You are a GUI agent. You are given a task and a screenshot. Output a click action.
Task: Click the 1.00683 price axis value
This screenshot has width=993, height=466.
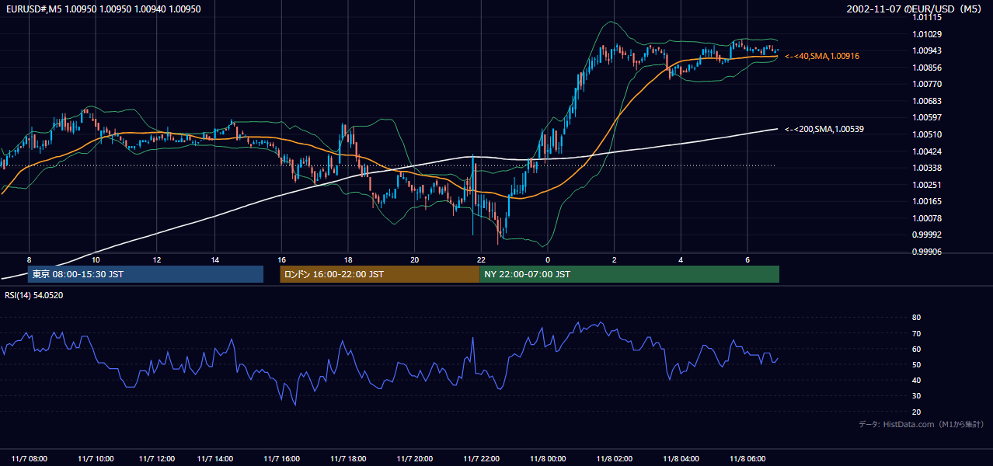click(x=927, y=101)
